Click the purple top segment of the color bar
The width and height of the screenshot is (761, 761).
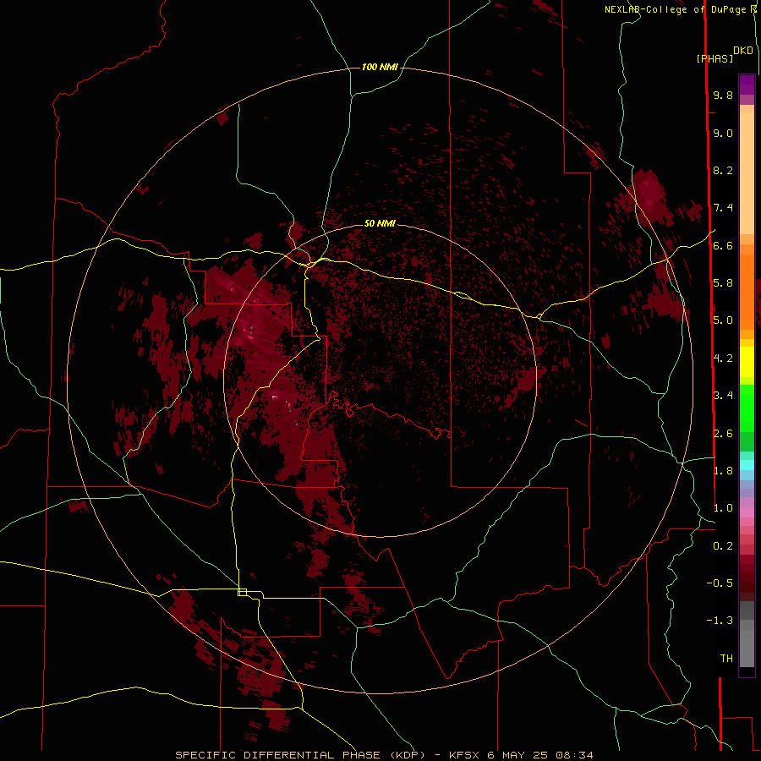(747, 85)
